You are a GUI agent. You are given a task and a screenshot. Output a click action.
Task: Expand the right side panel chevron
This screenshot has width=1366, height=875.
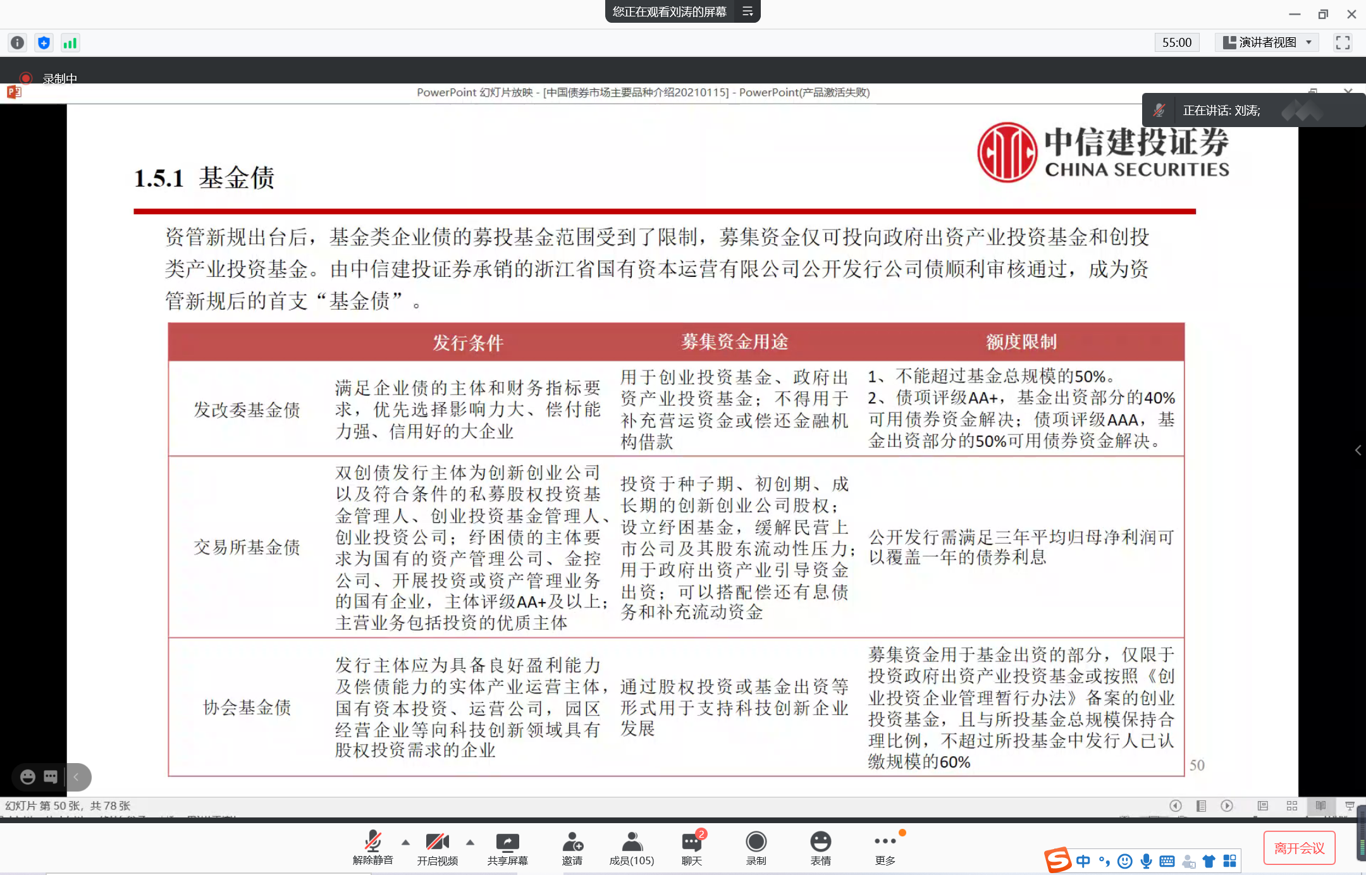coord(1358,450)
